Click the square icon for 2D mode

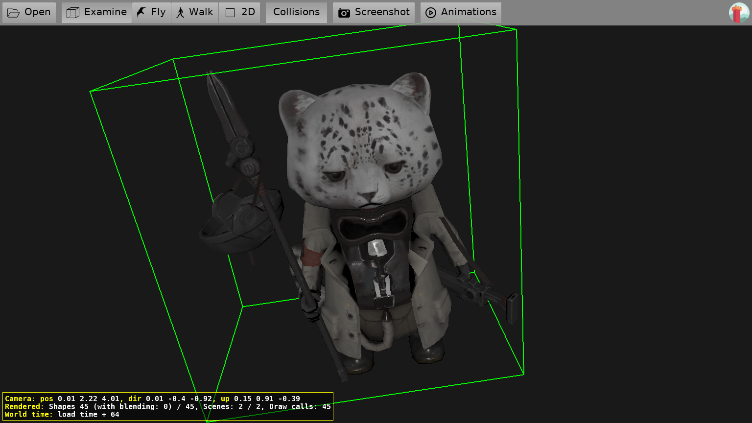230,13
